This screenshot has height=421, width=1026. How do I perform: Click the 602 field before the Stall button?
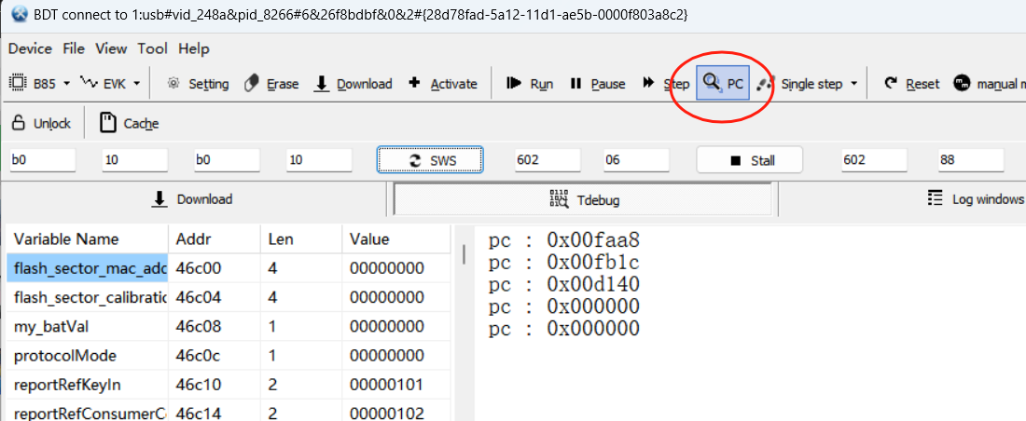click(x=548, y=160)
